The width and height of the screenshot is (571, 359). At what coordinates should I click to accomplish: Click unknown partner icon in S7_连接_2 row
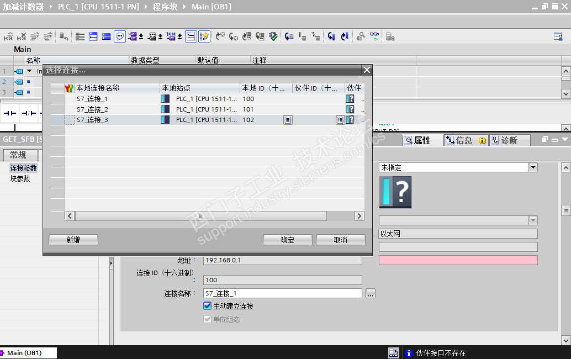point(350,109)
